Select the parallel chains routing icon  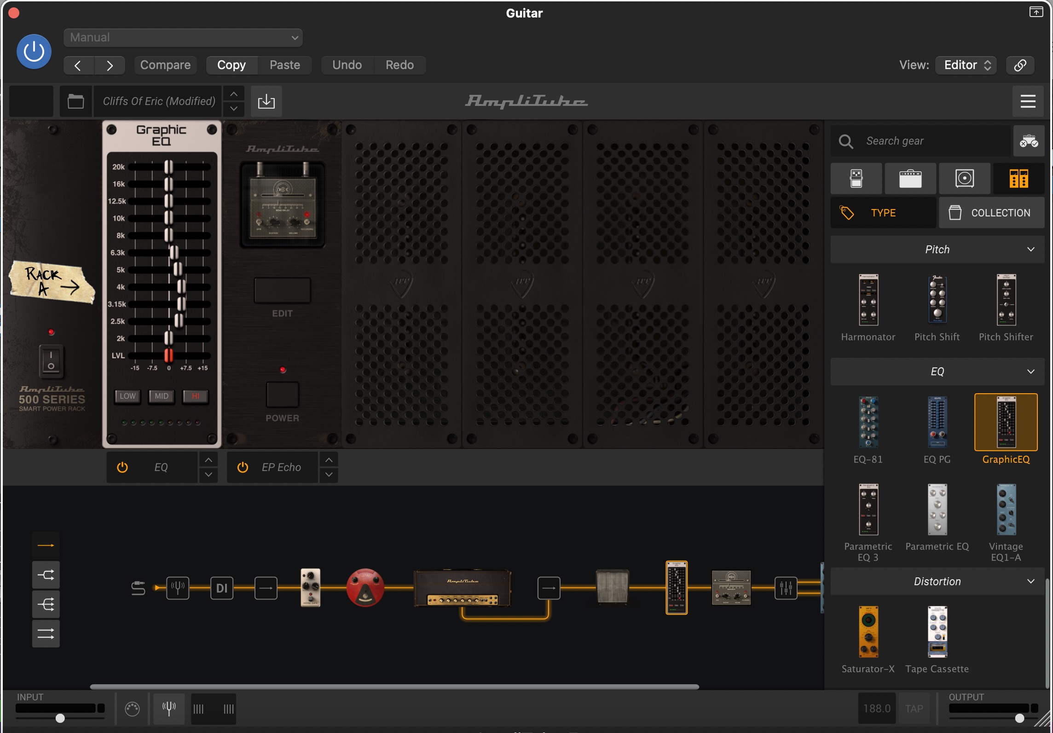tap(46, 634)
